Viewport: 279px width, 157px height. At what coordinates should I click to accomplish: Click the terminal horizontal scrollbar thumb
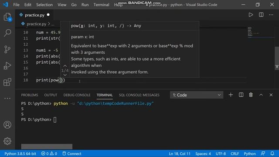coord(47,147)
